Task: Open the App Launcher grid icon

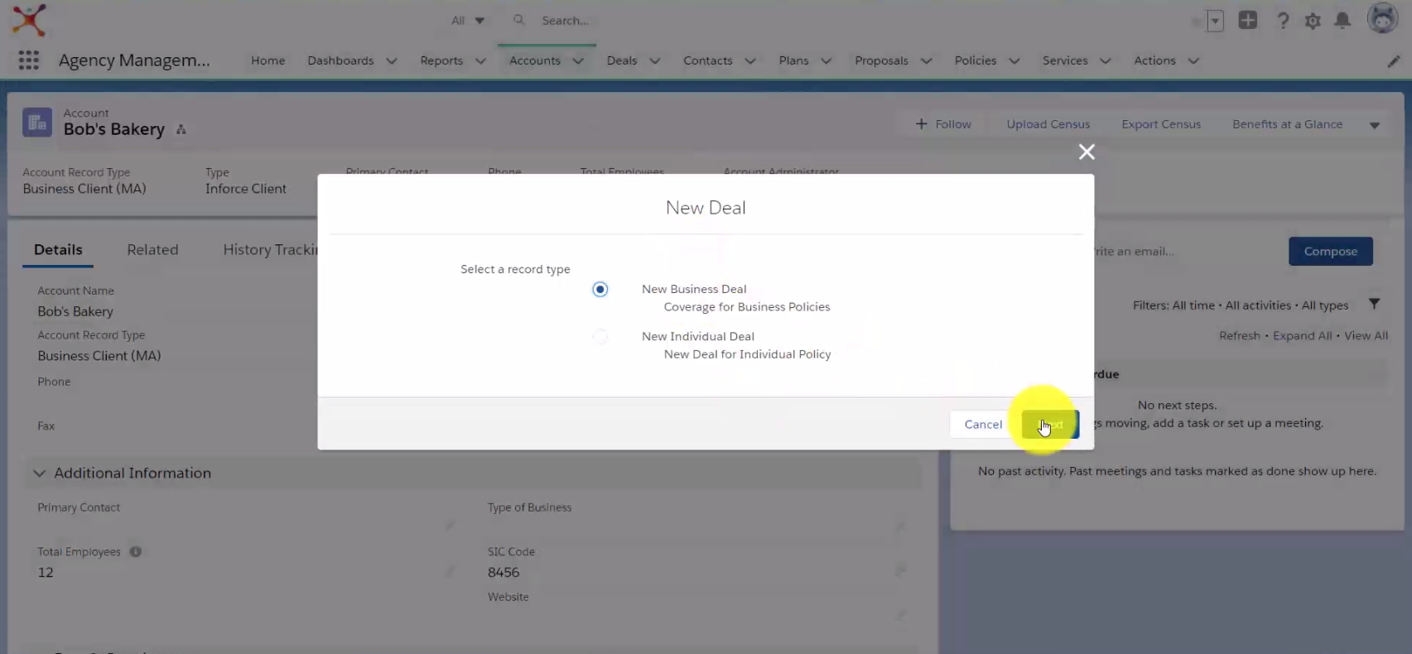Action: (x=29, y=60)
